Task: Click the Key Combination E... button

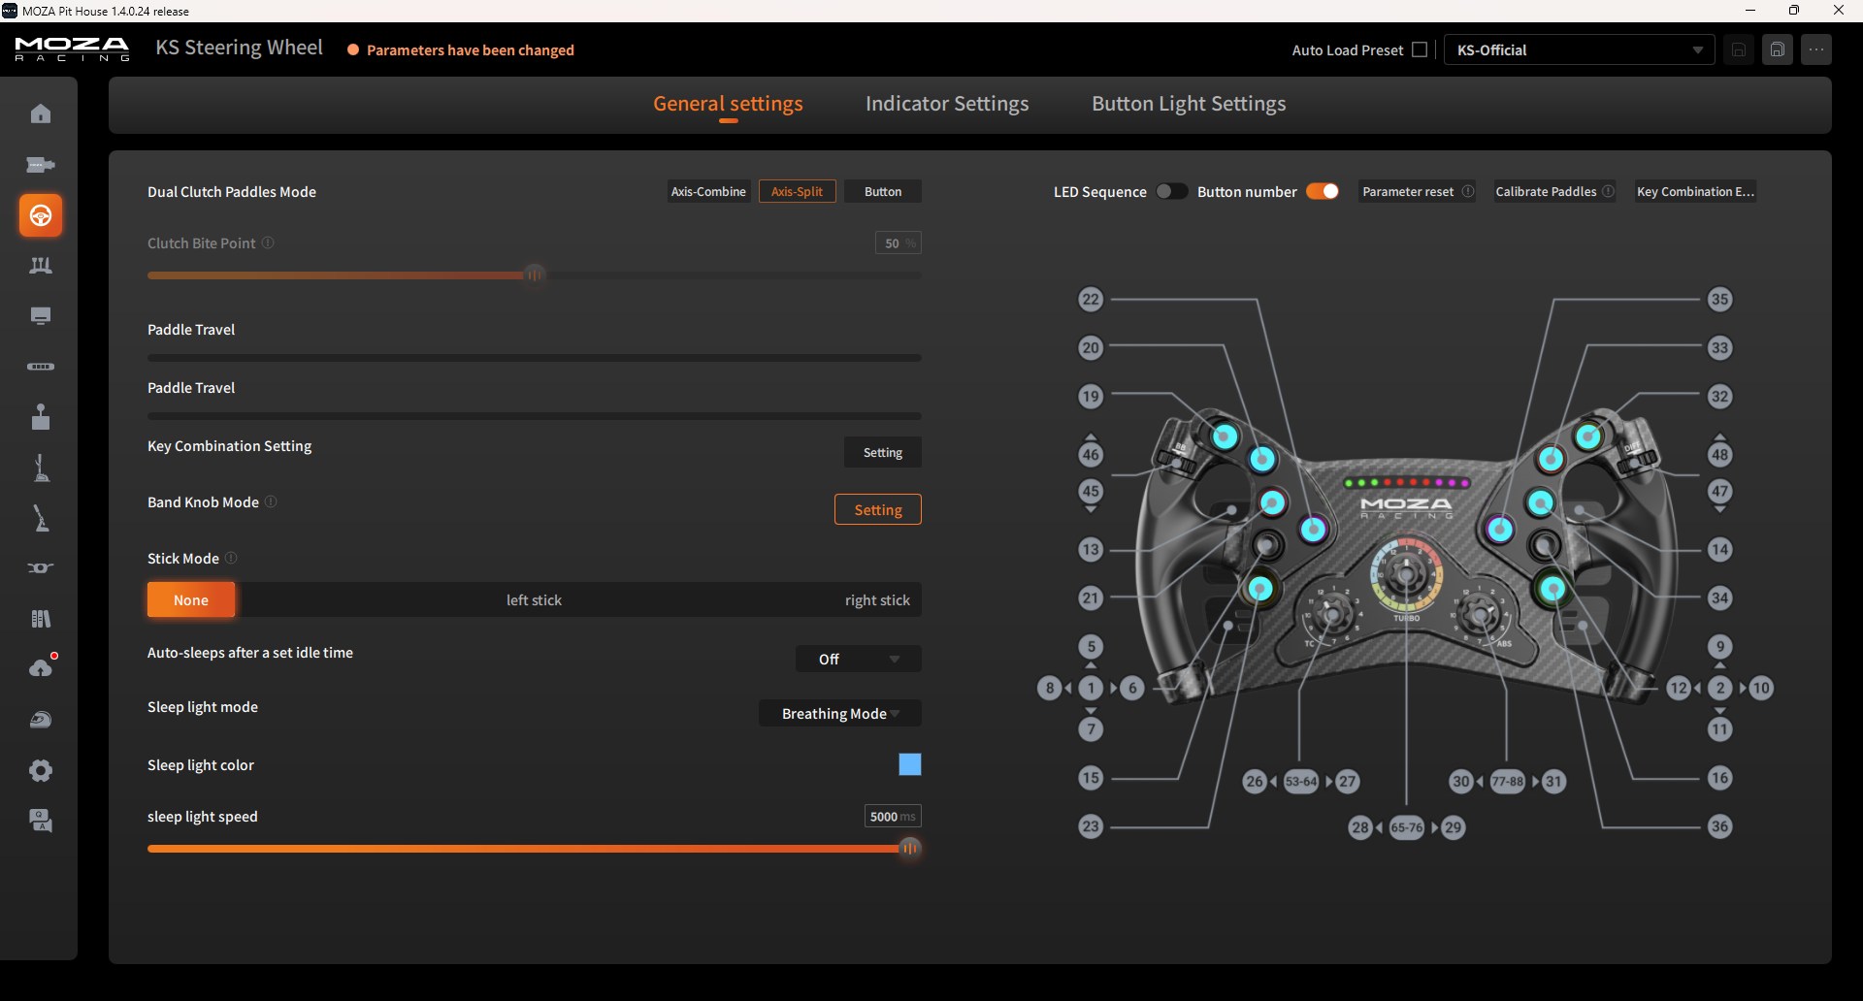Action: [x=1695, y=191]
